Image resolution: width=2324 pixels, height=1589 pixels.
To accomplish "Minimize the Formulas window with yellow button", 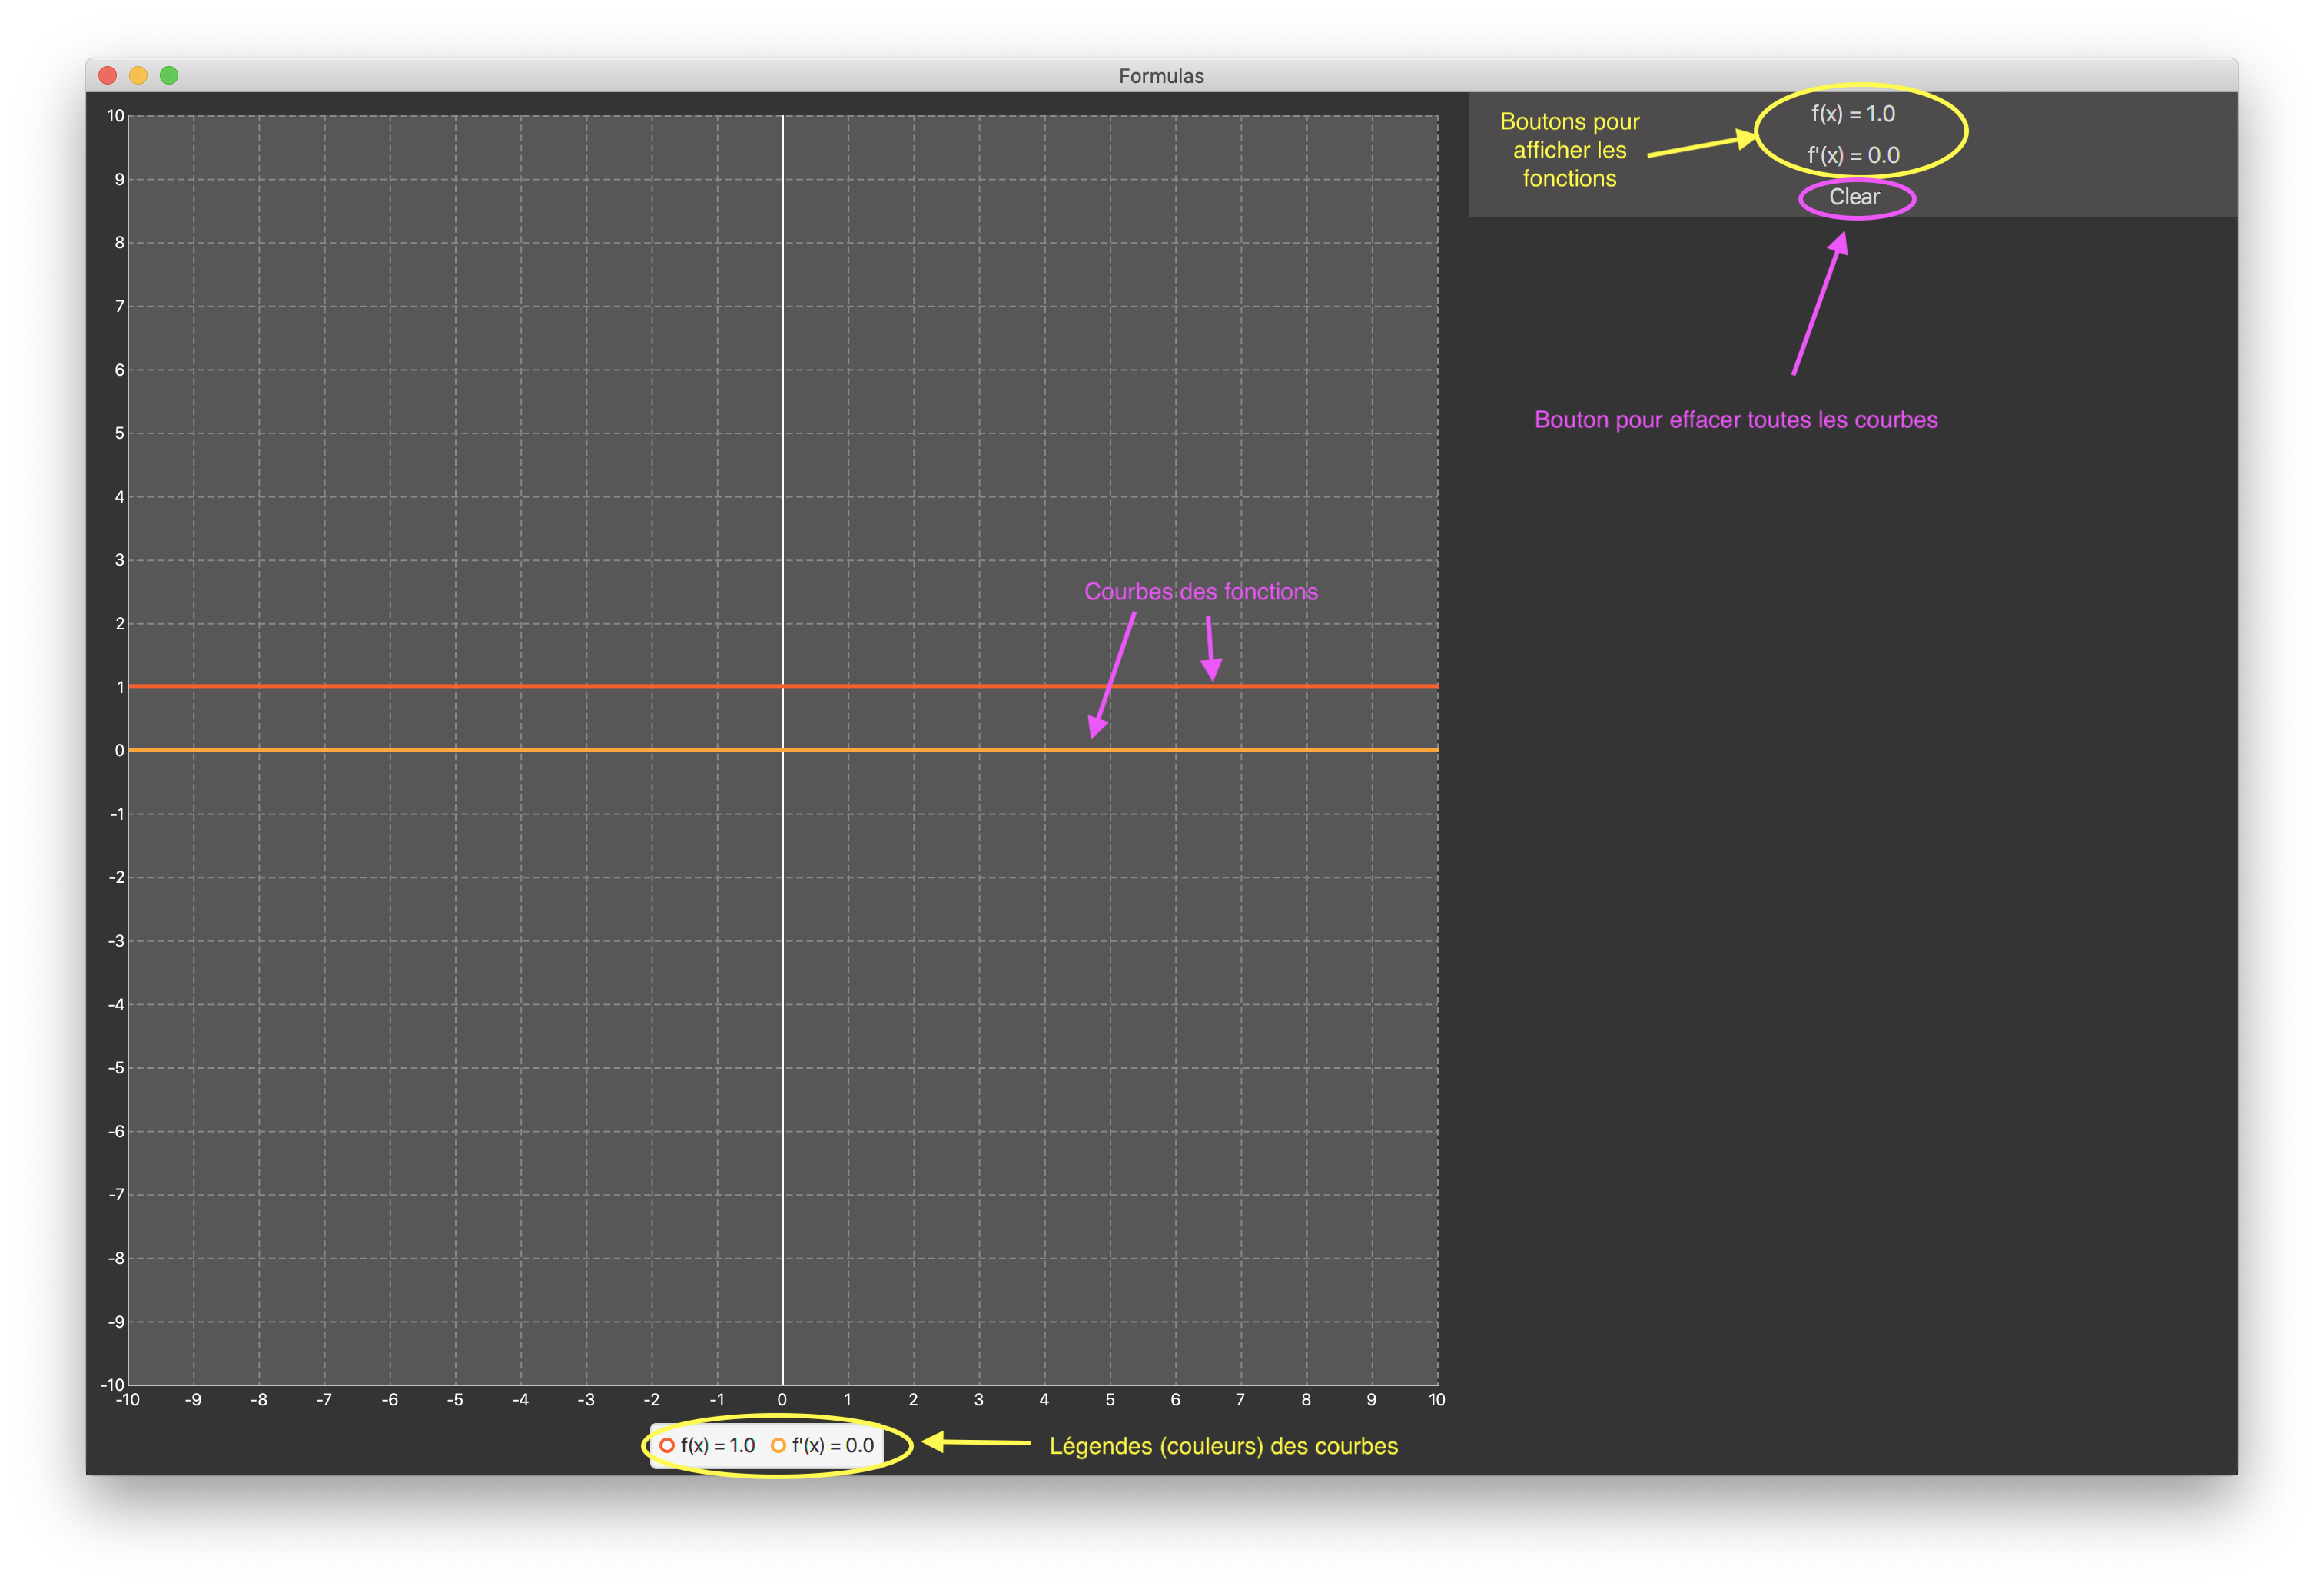I will click(138, 75).
